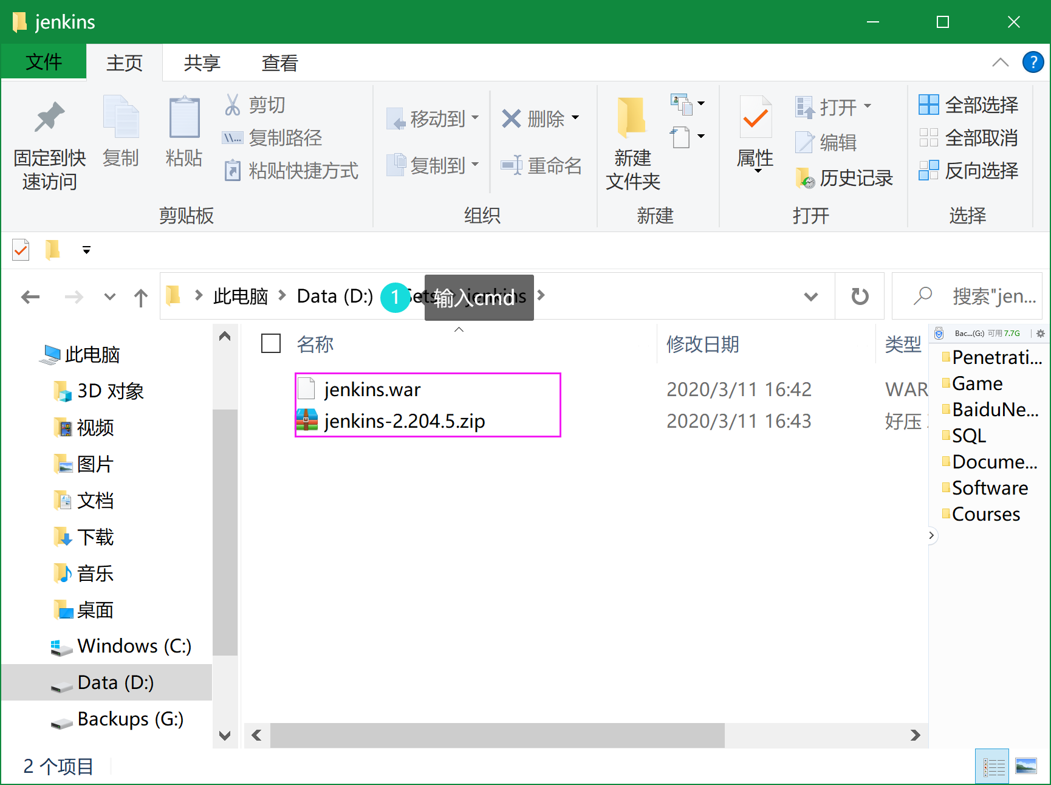This screenshot has height=785, width=1051.
Task: Click the gear icon in side widget
Action: tap(1040, 334)
